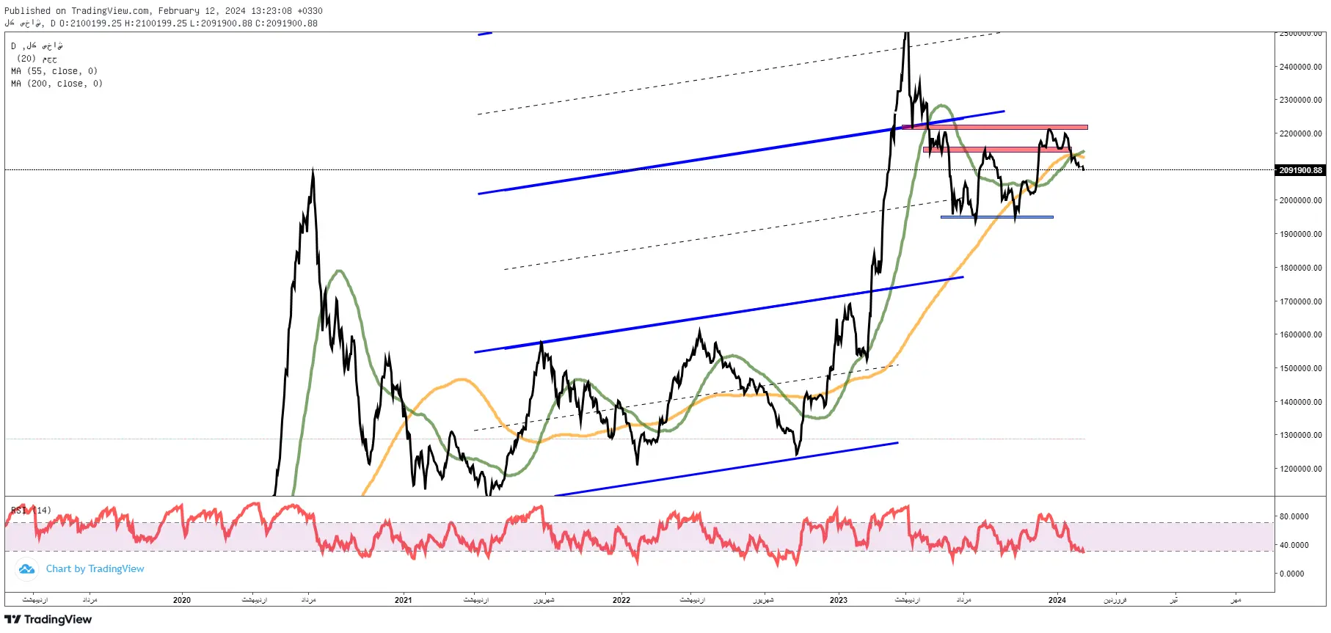Select the MA (55, close, 0) legend
The width and height of the screenshot is (1331, 633).
click(x=54, y=71)
